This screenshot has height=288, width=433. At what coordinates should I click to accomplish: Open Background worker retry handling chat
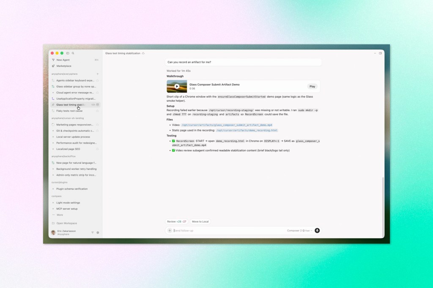coord(76,169)
